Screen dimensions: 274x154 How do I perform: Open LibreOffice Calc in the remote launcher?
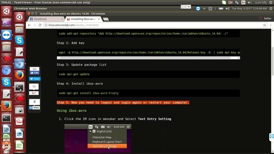[x=19, y=145]
